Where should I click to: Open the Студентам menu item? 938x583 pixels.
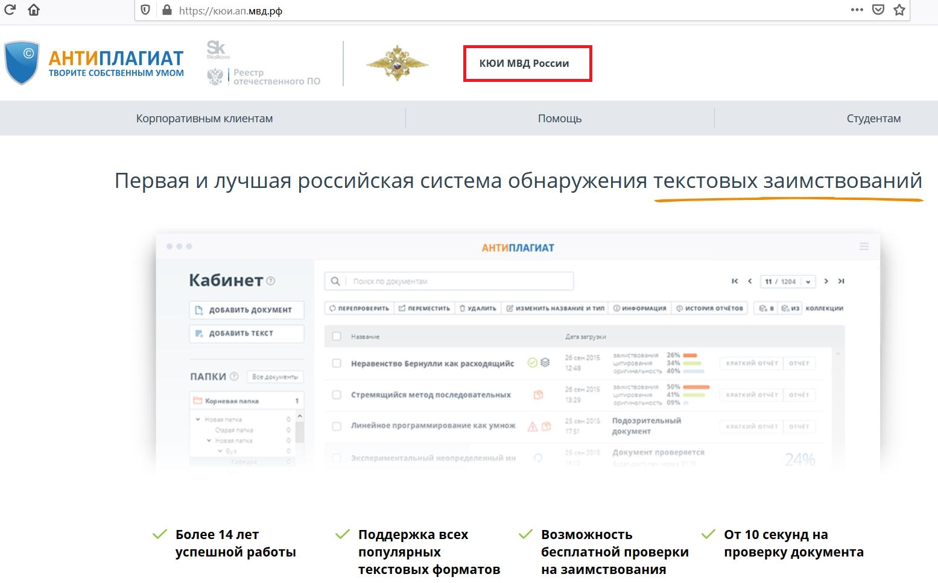pos(873,119)
